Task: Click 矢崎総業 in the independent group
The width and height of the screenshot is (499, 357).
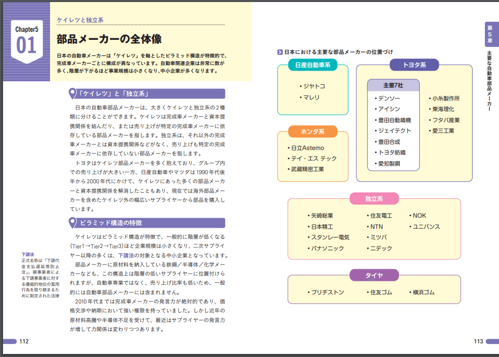Action: click(x=322, y=216)
